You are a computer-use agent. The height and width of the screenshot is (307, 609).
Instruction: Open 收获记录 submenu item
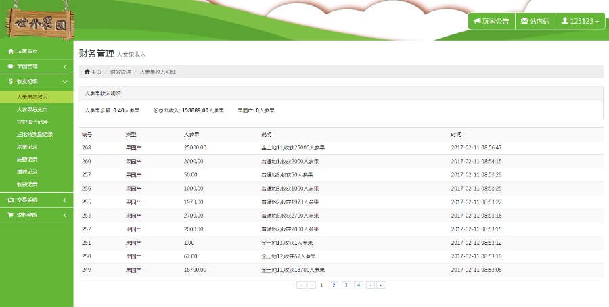(x=27, y=184)
